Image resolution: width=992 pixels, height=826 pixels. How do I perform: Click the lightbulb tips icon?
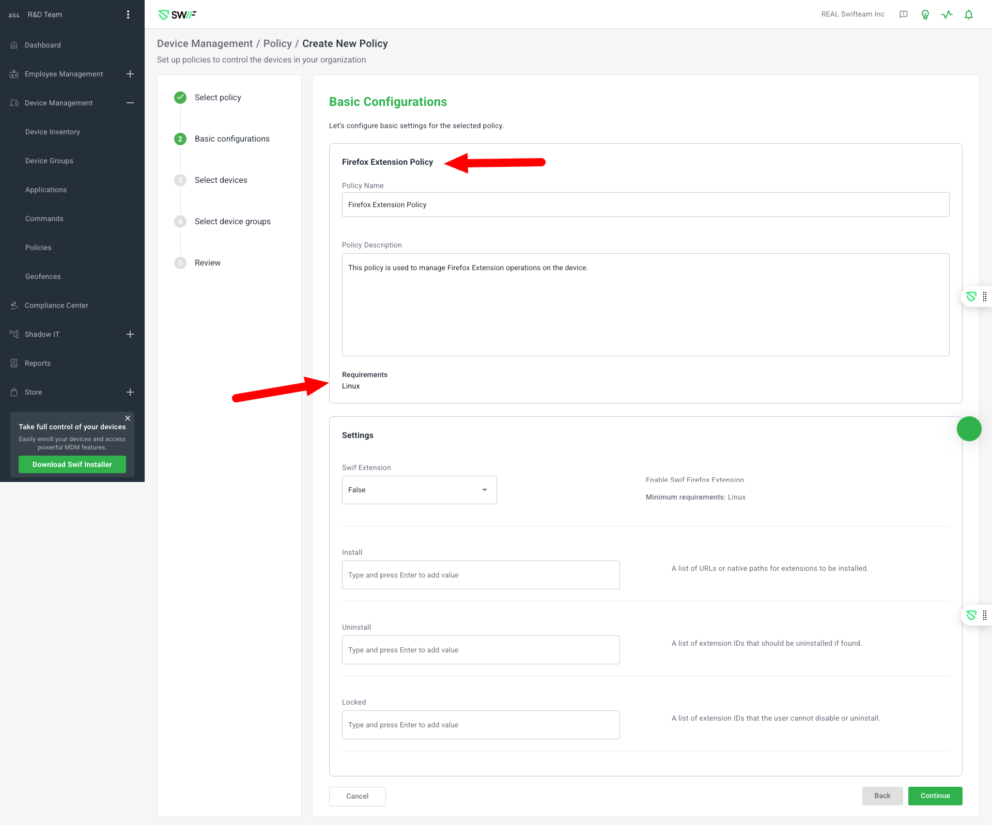click(925, 14)
